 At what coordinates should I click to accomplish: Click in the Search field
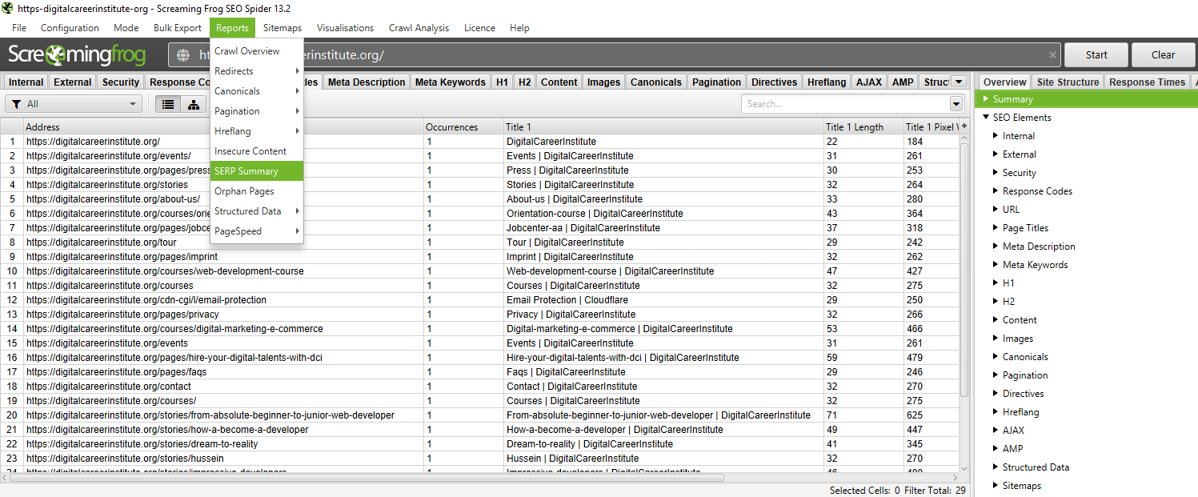pos(845,104)
